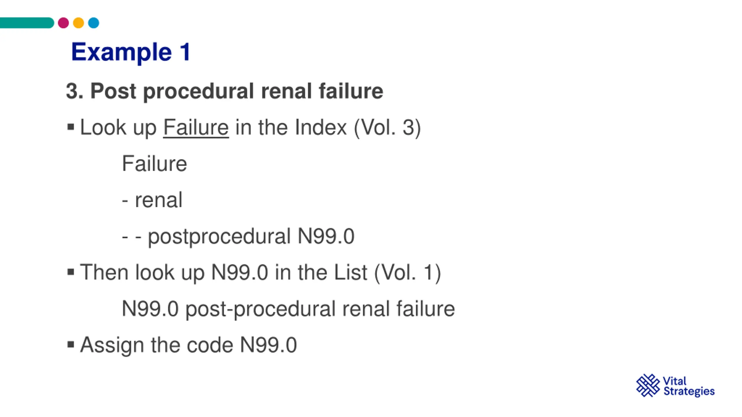Screen dimensions: 742x417
Task: Click the 'Example 1' slide title
Action: click(131, 52)
